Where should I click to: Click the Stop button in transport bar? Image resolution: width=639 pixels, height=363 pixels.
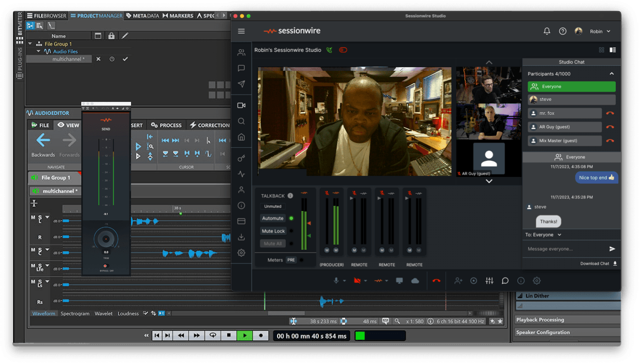(228, 336)
